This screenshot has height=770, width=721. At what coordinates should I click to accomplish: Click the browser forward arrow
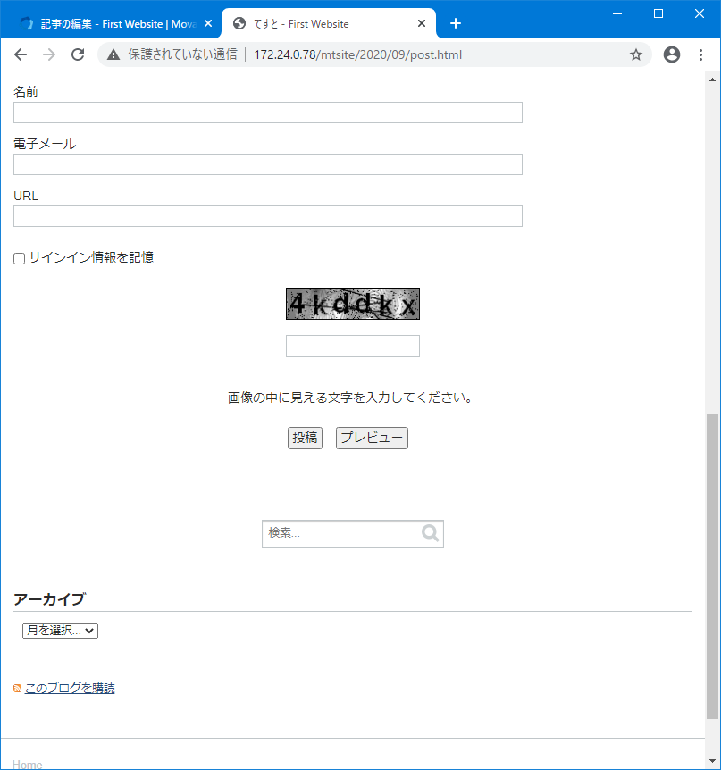click(48, 54)
